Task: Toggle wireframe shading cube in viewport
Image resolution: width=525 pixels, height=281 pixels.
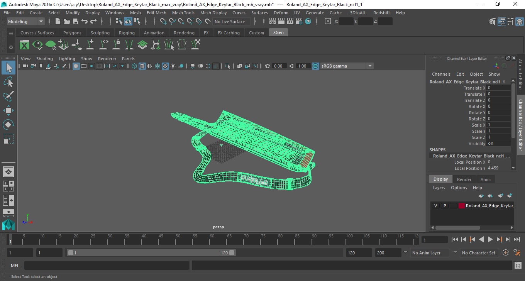Action: pyautogui.click(x=134, y=66)
